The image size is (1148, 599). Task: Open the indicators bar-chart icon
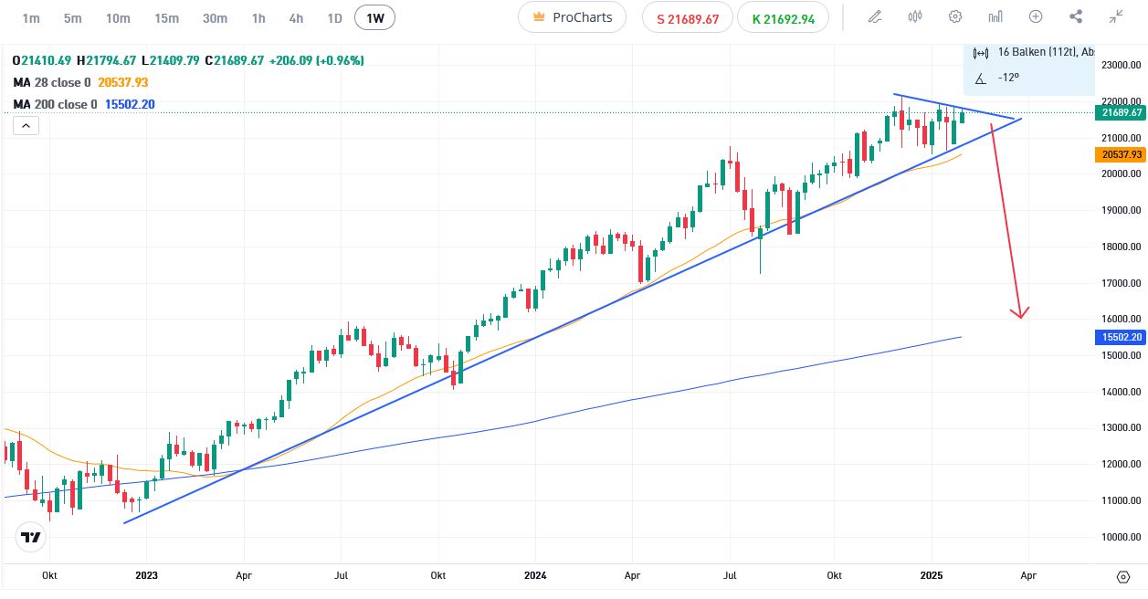(x=995, y=16)
